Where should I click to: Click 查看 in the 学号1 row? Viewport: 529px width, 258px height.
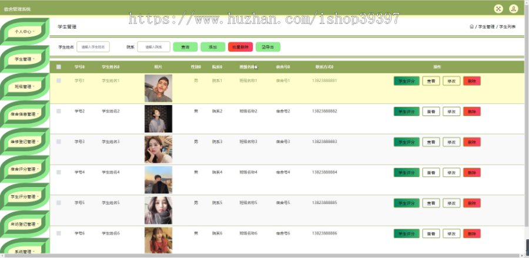tap(431, 81)
